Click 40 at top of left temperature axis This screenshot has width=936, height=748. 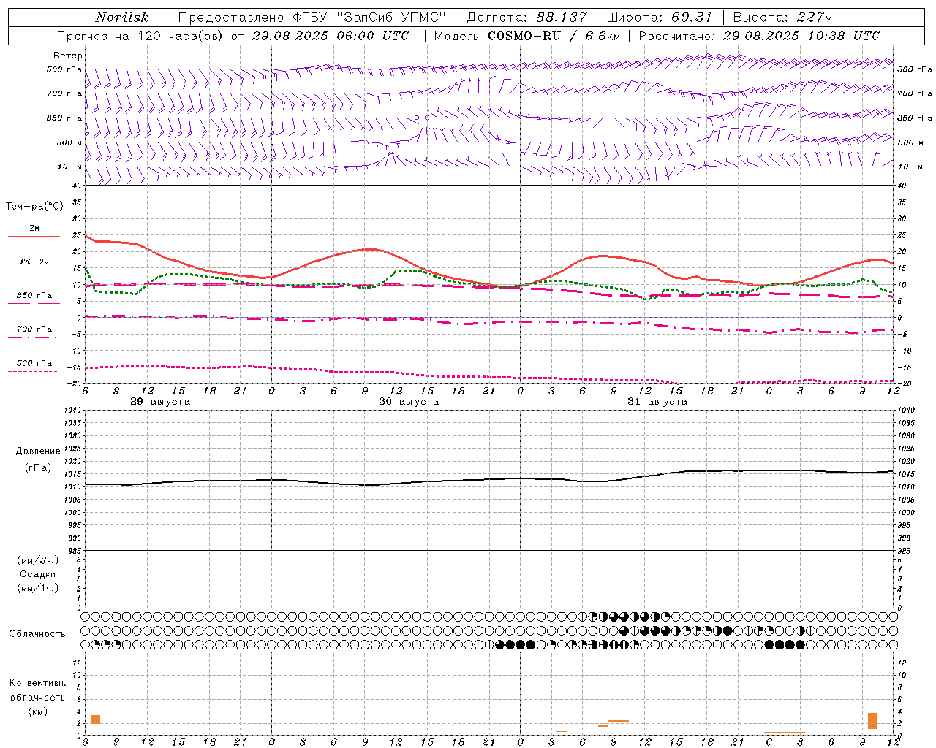point(77,186)
